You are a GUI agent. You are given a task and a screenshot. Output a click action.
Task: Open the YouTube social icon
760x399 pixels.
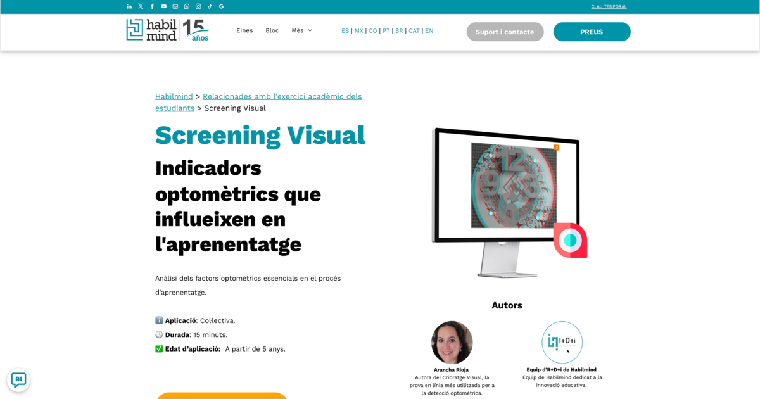click(163, 6)
